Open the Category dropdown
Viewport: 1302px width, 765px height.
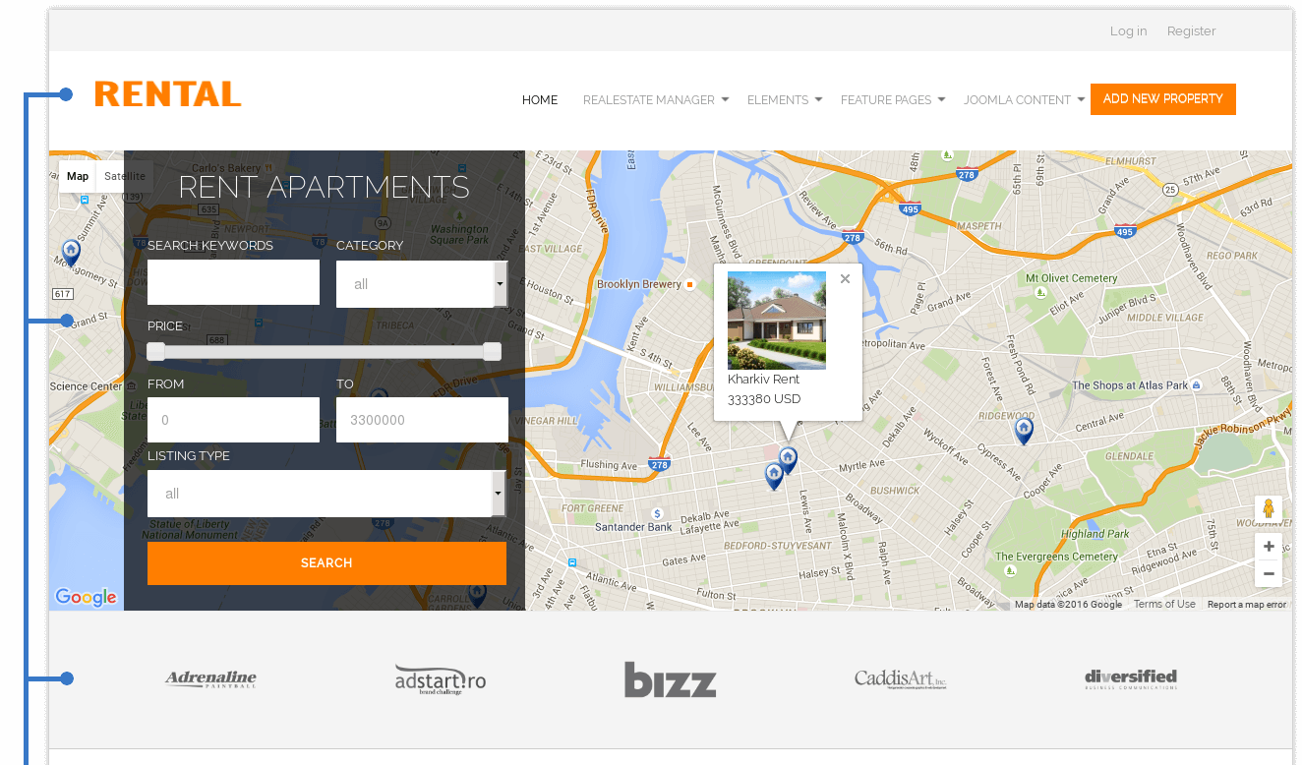coord(421,284)
